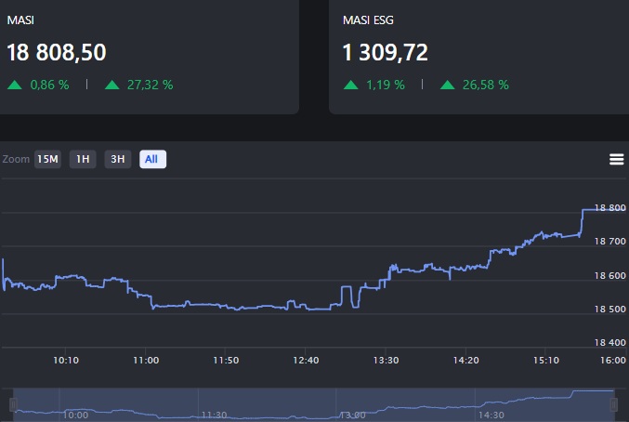Click the MASI value 18 808,50
This screenshot has width=629, height=422.
[x=58, y=52]
